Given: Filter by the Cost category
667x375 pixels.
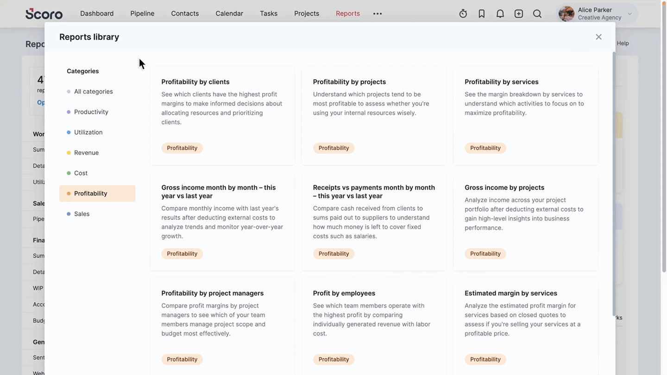Looking at the screenshot, I should [97, 173].
